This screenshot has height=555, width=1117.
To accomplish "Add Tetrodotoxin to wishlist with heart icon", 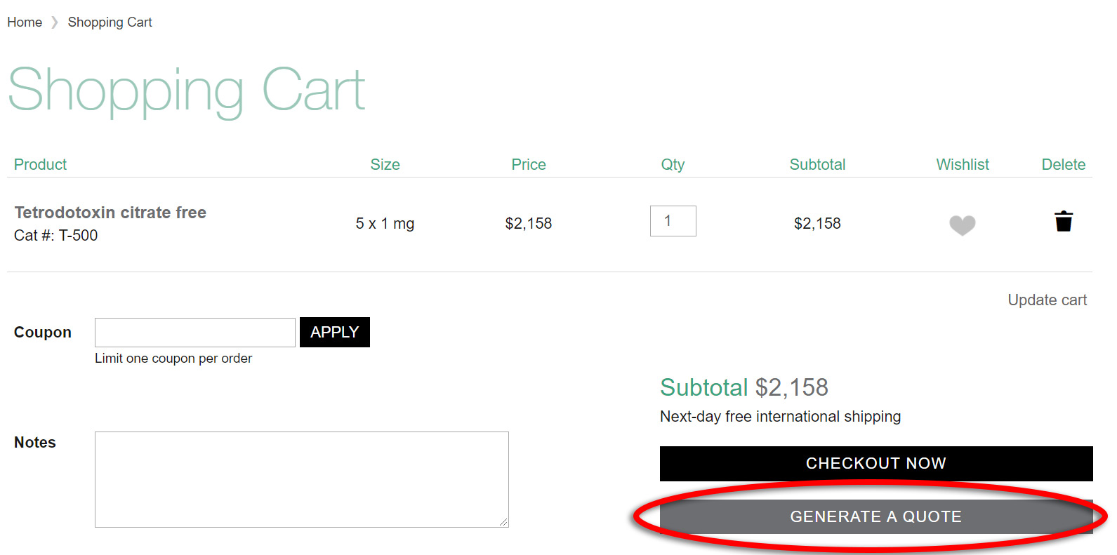I will click(962, 225).
